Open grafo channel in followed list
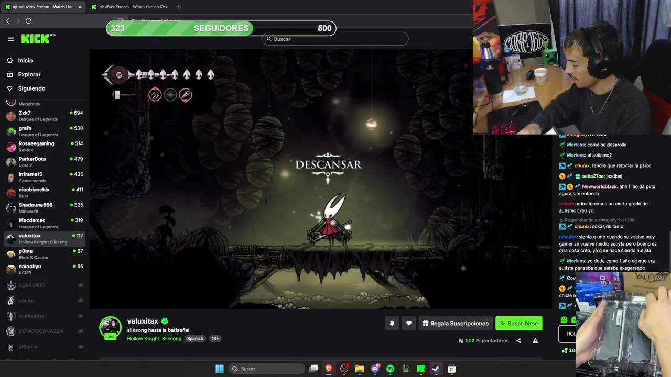Image resolution: width=671 pixels, height=377 pixels. pyautogui.click(x=45, y=131)
